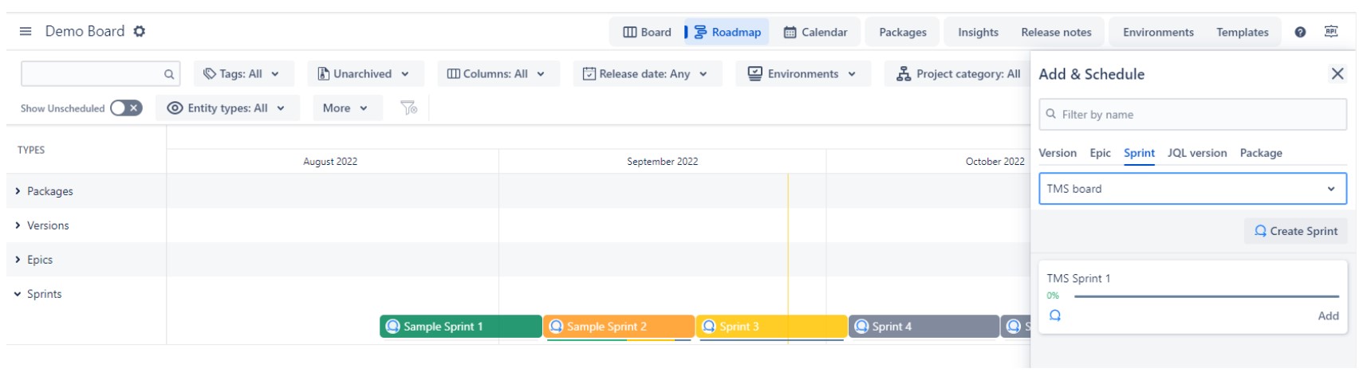Click the Demo Board title
Screen dimensions: 1367x380
[85, 31]
